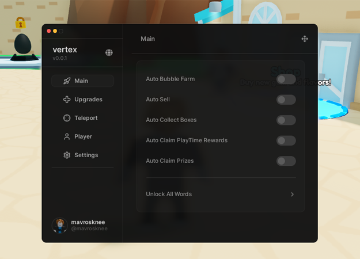Enable the Auto Bubble Farm toggle
The image size is (360, 259).
pyautogui.click(x=286, y=79)
